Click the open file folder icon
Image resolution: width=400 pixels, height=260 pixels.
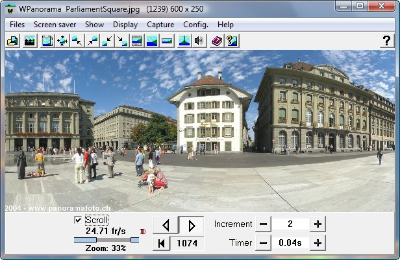point(12,41)
